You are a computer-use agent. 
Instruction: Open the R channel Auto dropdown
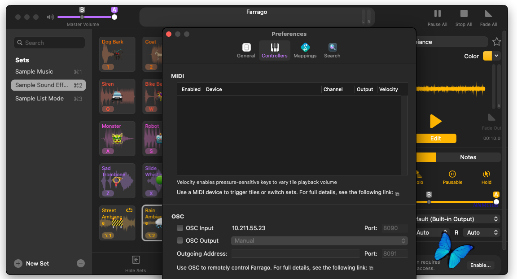pyautogui.click(x=482, y=232)
